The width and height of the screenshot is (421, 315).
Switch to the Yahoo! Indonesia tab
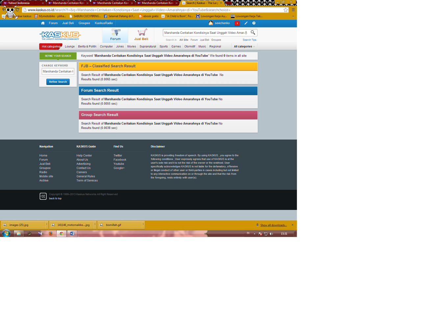[22, 3]
